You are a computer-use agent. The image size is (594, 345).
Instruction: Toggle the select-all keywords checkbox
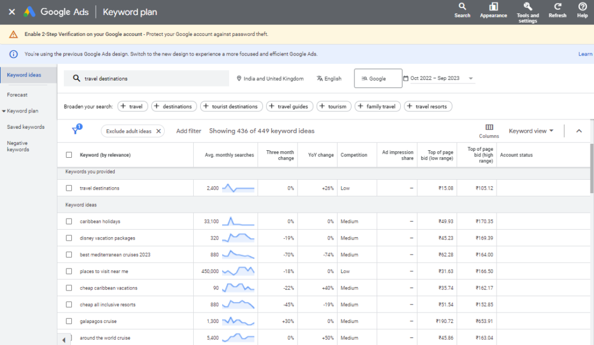tap(68, 155)
